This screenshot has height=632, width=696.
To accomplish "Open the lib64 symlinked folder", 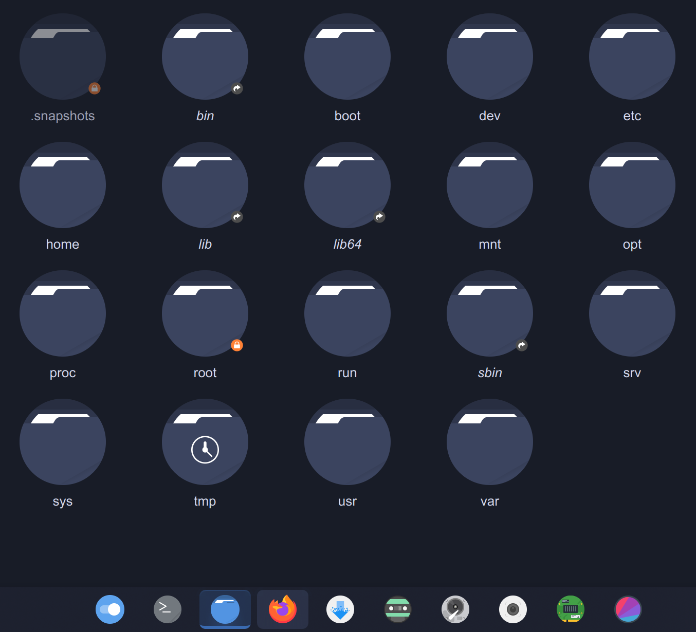I will pos(347,185).
